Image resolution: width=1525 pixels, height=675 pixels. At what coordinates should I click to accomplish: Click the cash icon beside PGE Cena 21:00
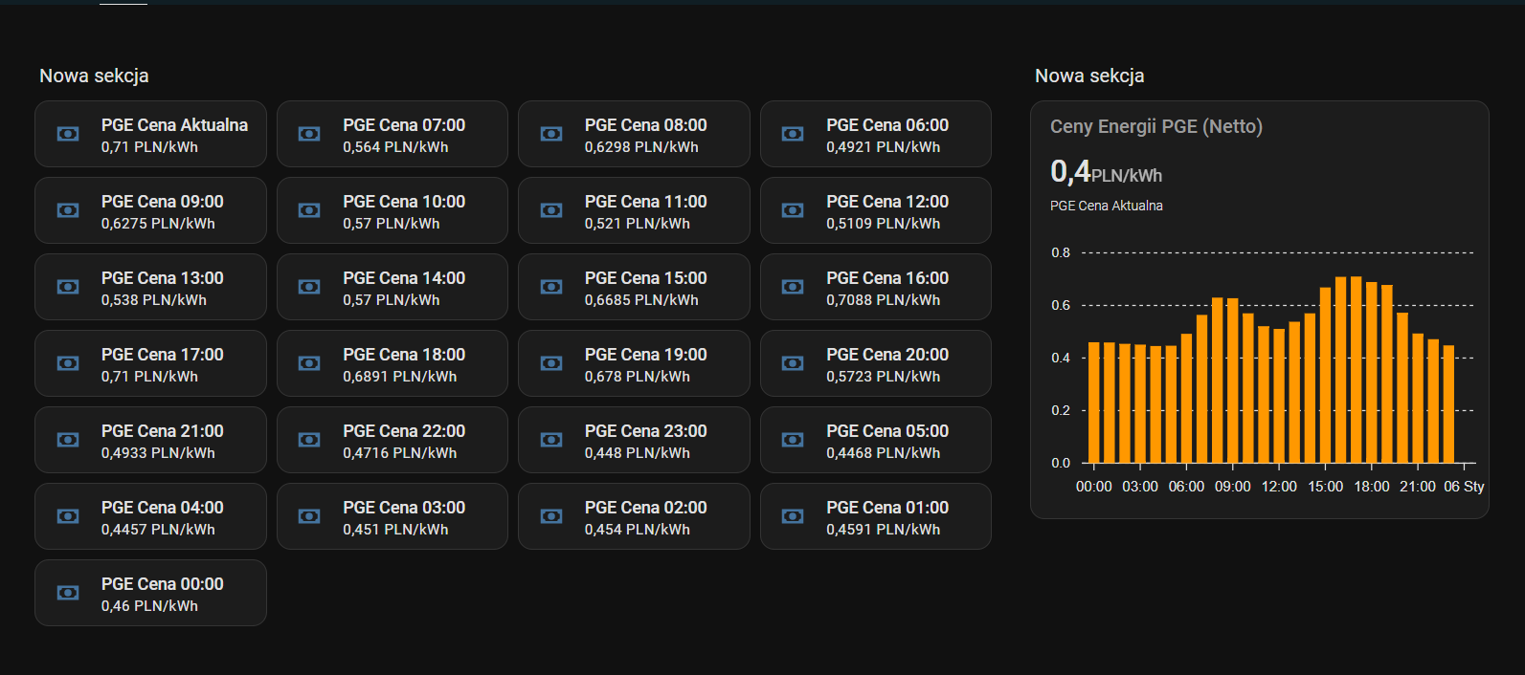(68, 440)
